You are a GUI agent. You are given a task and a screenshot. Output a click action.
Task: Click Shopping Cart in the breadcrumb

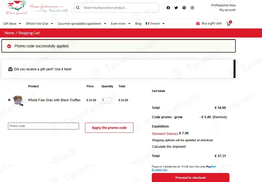[x=29, y=33]
